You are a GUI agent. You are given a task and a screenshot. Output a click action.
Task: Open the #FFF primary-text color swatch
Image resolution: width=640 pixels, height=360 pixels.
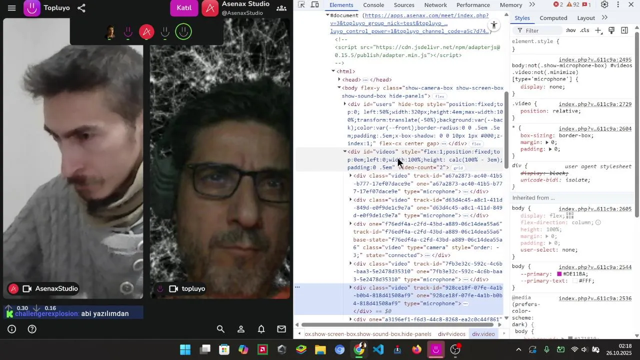pos(575,281)
